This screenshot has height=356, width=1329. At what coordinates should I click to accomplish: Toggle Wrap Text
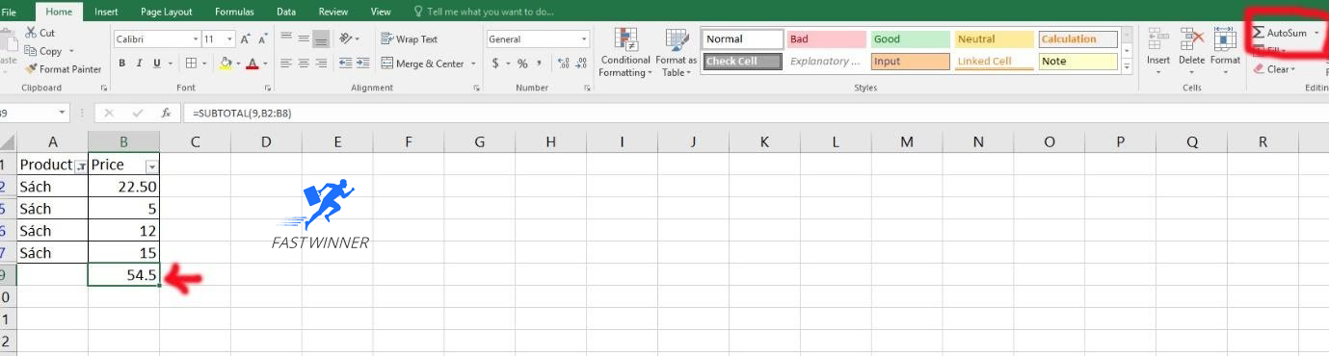coord(411,39)
